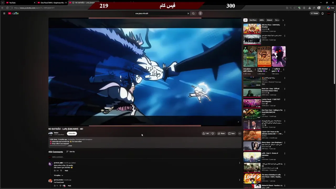Screen dimensions: 336x189
Task: Open more actions menu beside Save
Action: tap(239, 134)
